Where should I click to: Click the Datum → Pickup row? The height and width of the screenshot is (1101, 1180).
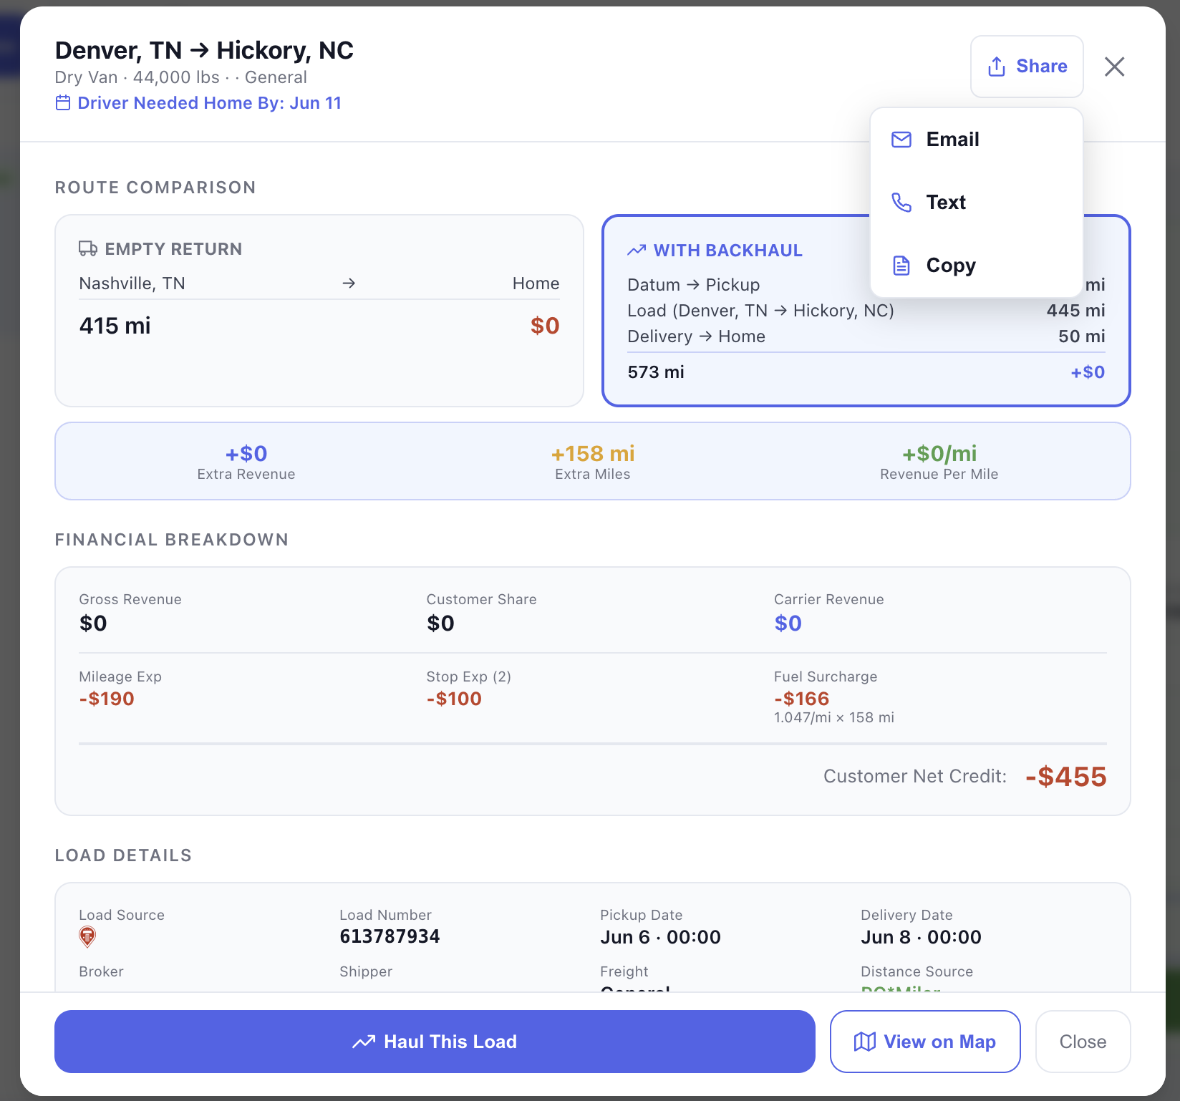866,285
